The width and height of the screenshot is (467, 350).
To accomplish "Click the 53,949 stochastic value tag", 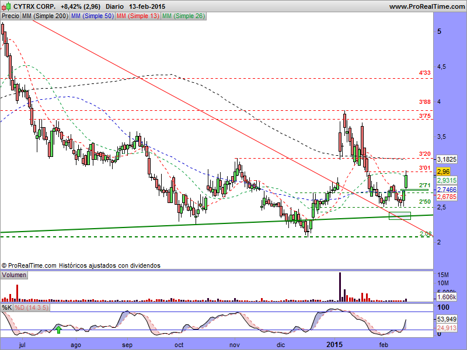I will 447,319.
